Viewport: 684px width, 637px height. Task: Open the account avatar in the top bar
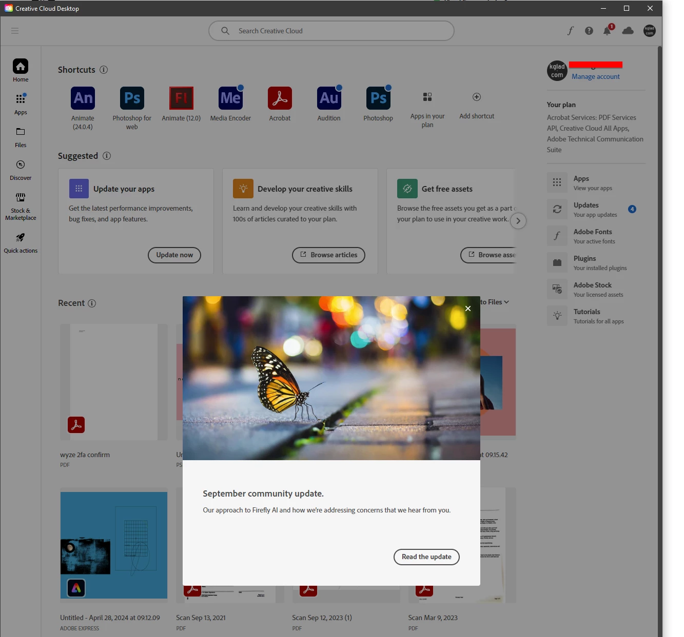tap(650, 31)
